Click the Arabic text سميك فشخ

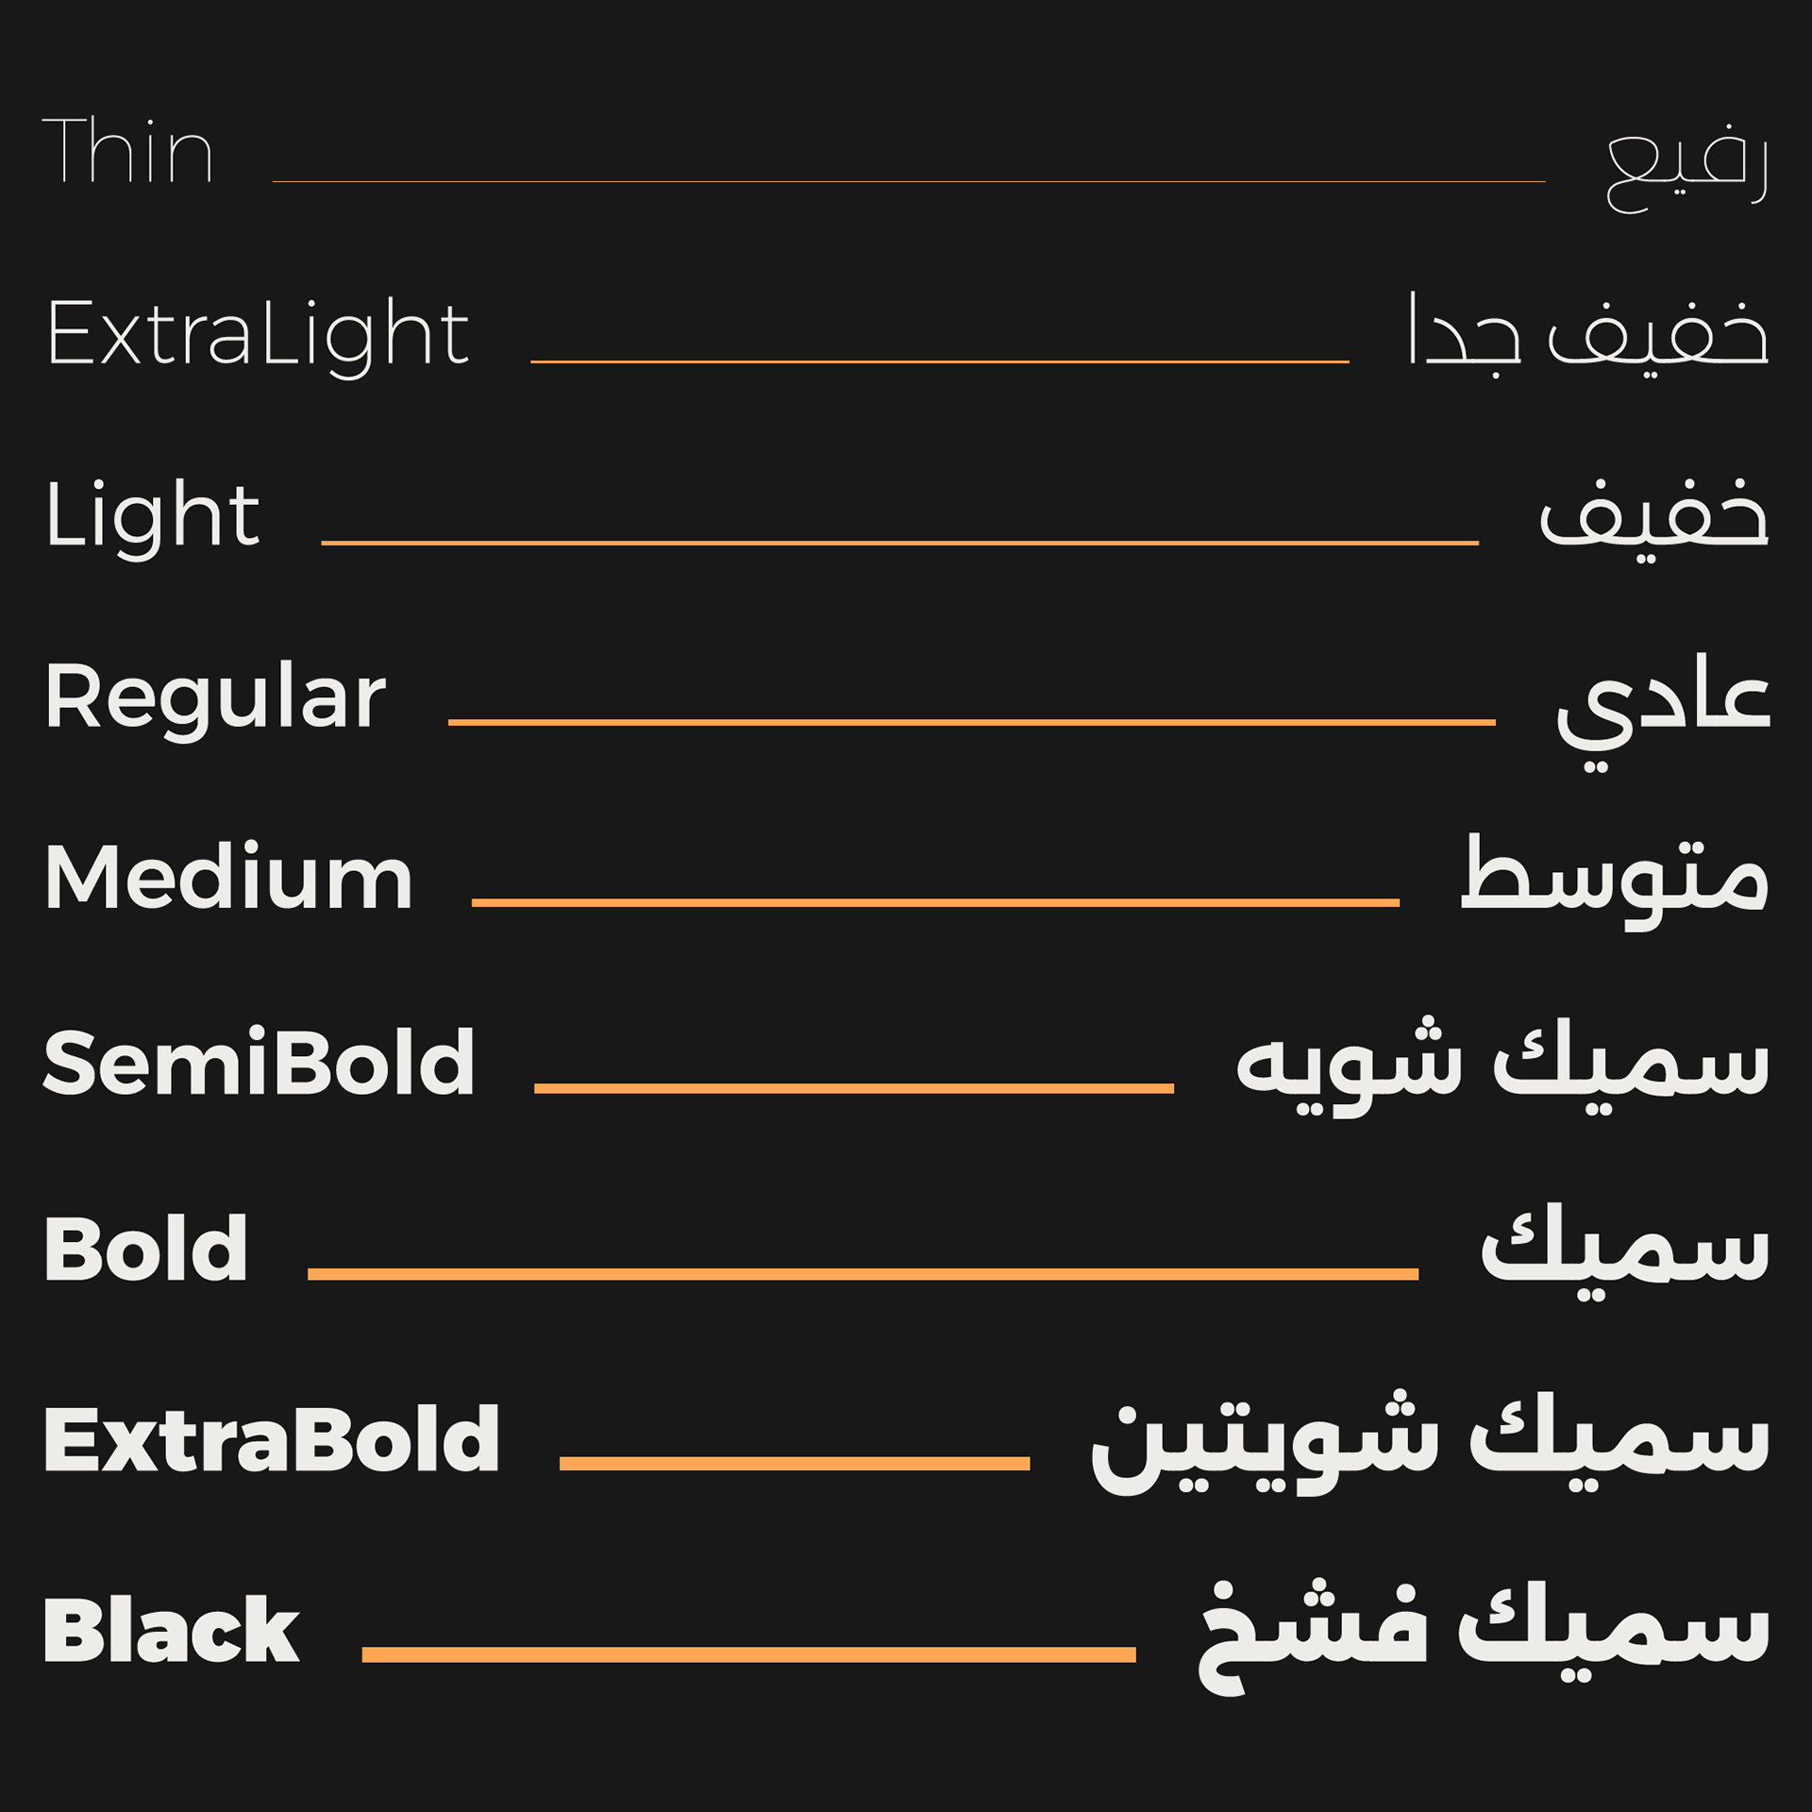[1484, 1636]
